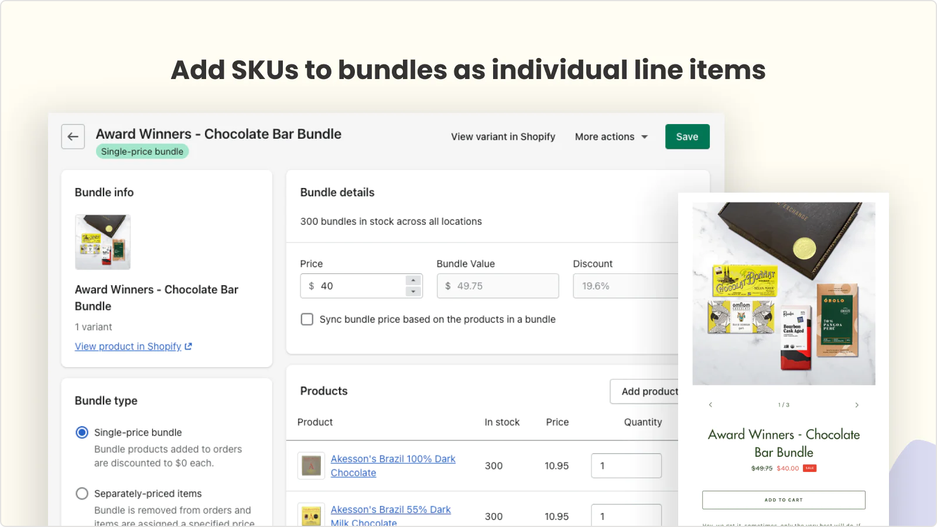Click the external link icon beside View product

pos(189,347)
